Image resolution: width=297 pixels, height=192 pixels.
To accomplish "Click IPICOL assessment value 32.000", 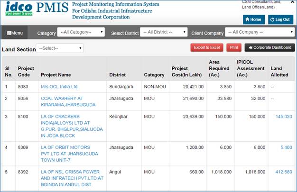I will click(258, 99).
